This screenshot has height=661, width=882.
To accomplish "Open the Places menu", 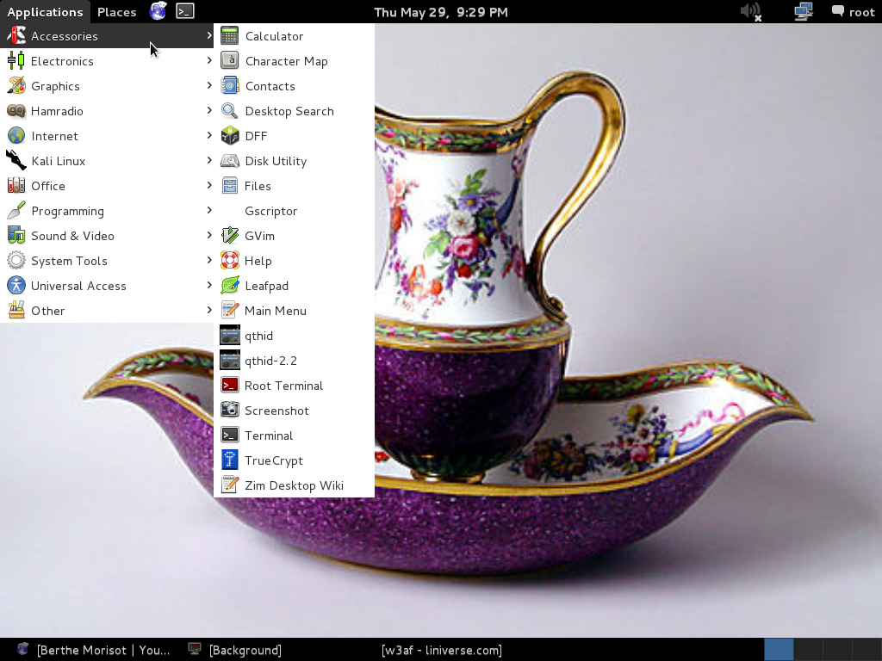I will pos(116,11).
